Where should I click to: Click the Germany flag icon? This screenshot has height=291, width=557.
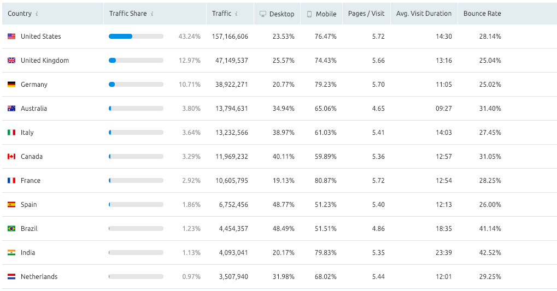click(11, 85)
